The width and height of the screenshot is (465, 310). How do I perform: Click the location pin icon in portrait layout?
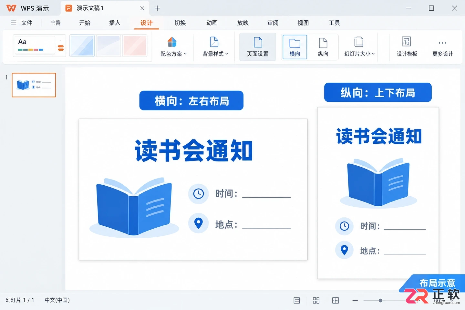tap(344, 250)
